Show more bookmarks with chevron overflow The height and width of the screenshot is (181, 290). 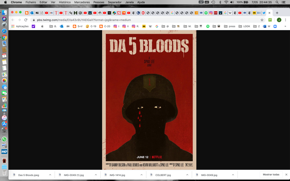coord(285,26)
